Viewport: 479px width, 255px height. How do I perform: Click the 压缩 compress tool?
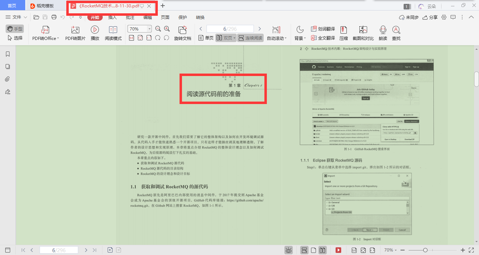click(344, 34)
